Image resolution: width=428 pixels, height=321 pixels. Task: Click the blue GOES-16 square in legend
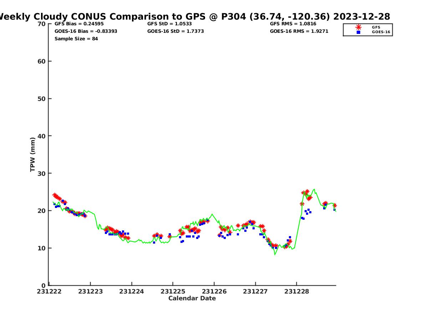(x=358, y=32)
